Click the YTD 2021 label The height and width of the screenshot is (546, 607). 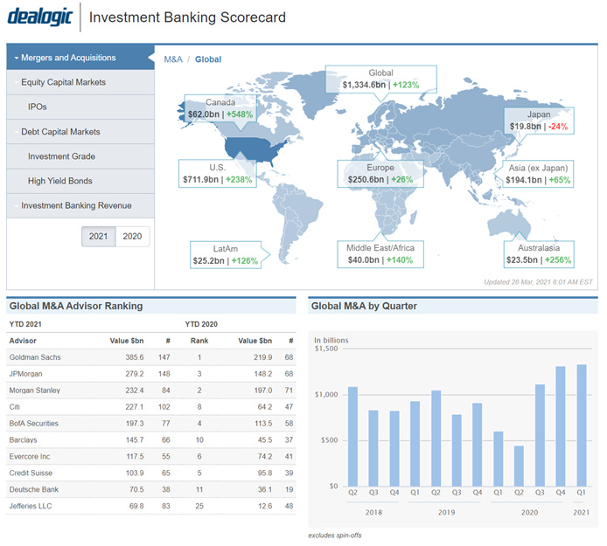25,324
